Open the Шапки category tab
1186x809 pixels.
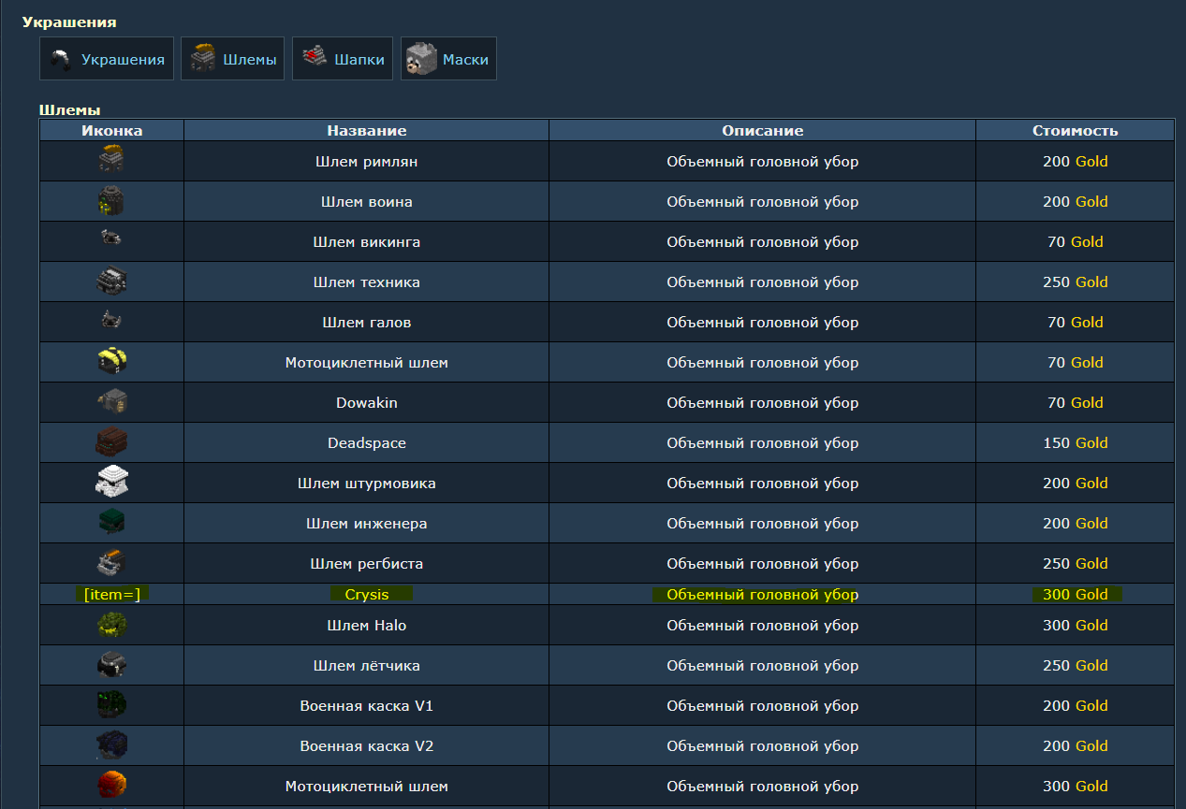click(342, 59)
